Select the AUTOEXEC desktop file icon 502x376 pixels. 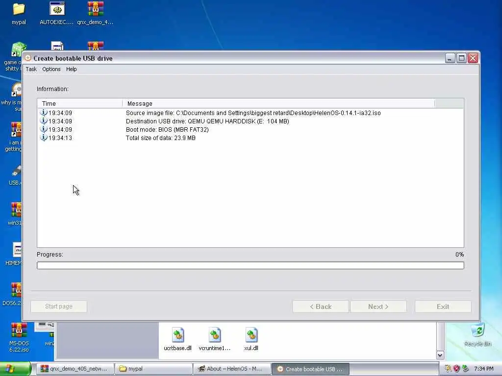57,14
